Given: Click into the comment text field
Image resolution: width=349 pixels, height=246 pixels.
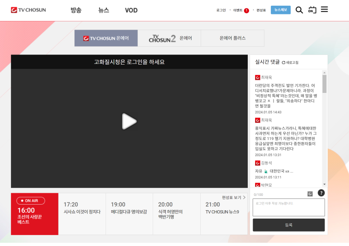Looking at the screenshot, I should [289, 207].
